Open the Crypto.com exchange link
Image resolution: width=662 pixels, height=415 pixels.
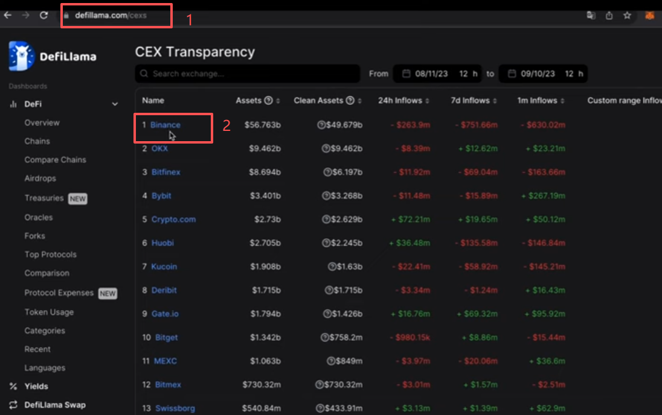(173, 220)
